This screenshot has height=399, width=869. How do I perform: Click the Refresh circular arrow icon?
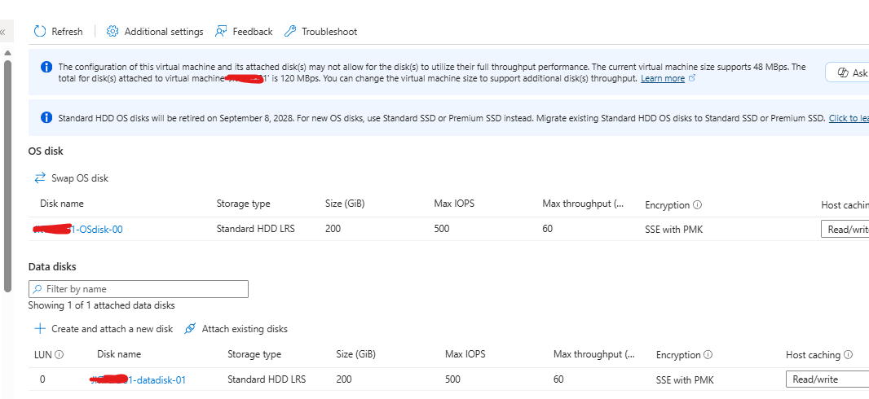point(40,32)
